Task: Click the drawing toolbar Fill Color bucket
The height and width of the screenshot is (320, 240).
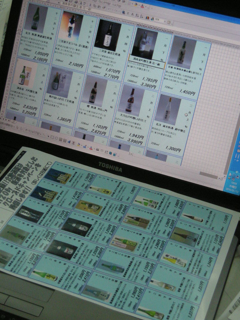Action: coord(78,144)
